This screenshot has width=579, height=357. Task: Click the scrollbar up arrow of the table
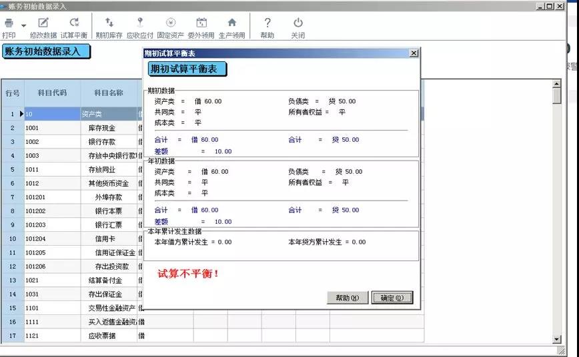tap(557, 85)
